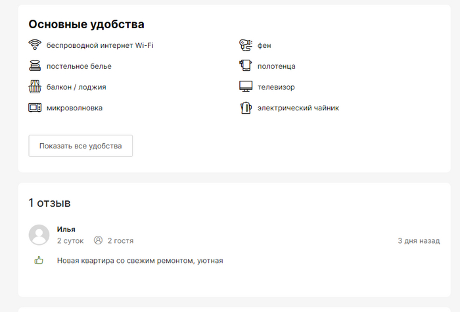Click the '1 отзыв' heading

pyautogui.click(x=49, y=203)
